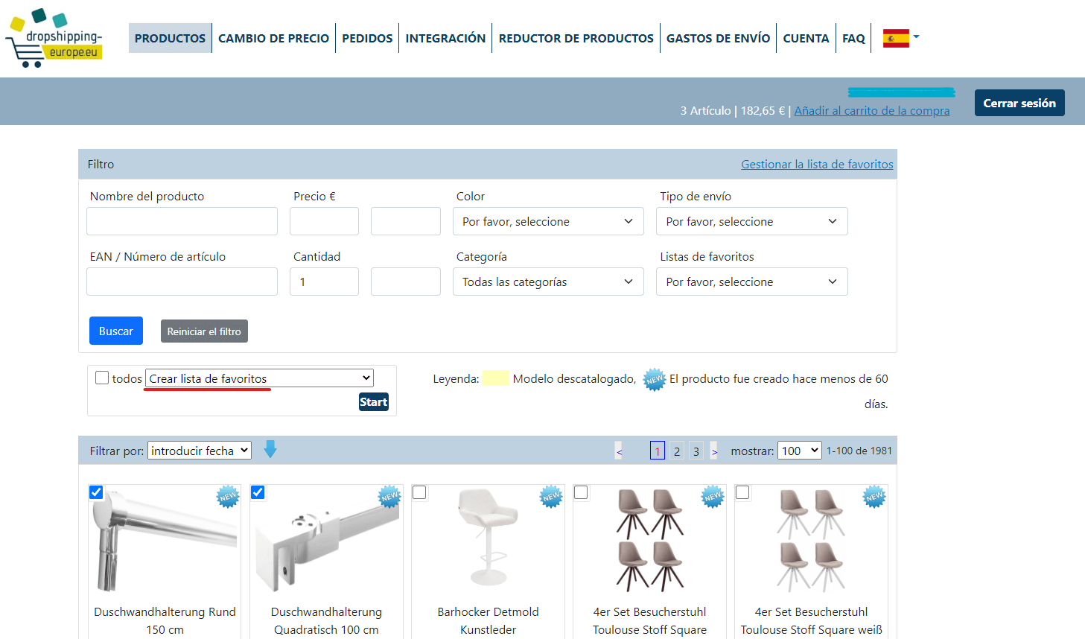Screen dimensions: 1085x639
Task: Open the CUENTA menu
Action: pos(806,38)
